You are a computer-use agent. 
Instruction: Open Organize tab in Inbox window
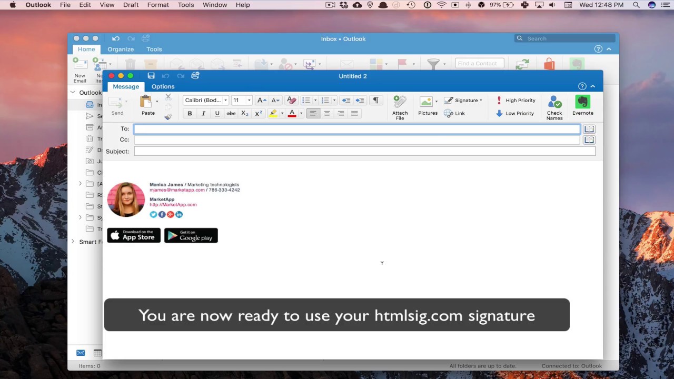[121, 49]
